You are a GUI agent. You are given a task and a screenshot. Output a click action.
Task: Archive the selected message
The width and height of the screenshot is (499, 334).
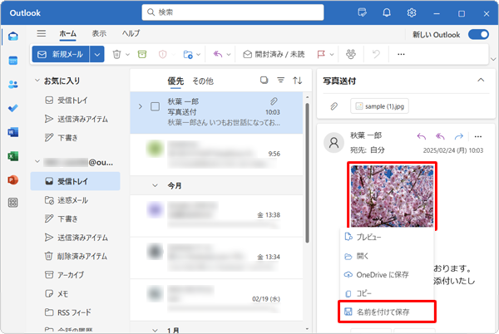click(x=142, y=54)
